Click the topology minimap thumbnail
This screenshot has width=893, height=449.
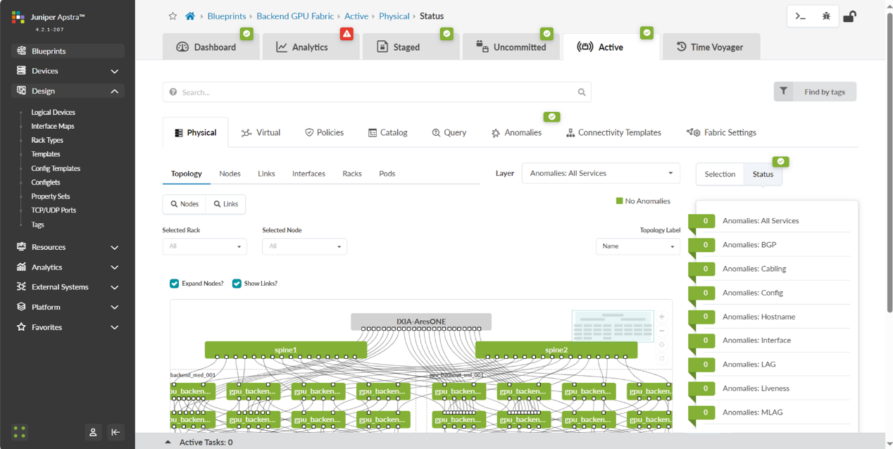[613, 327]
